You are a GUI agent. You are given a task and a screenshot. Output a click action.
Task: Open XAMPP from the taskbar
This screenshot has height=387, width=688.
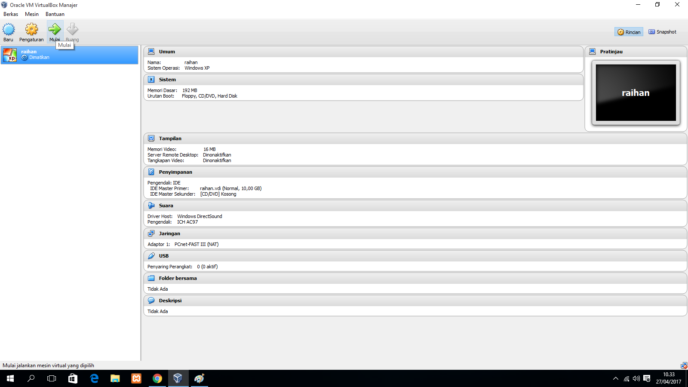pyautogui.click(x=136, y=378)
